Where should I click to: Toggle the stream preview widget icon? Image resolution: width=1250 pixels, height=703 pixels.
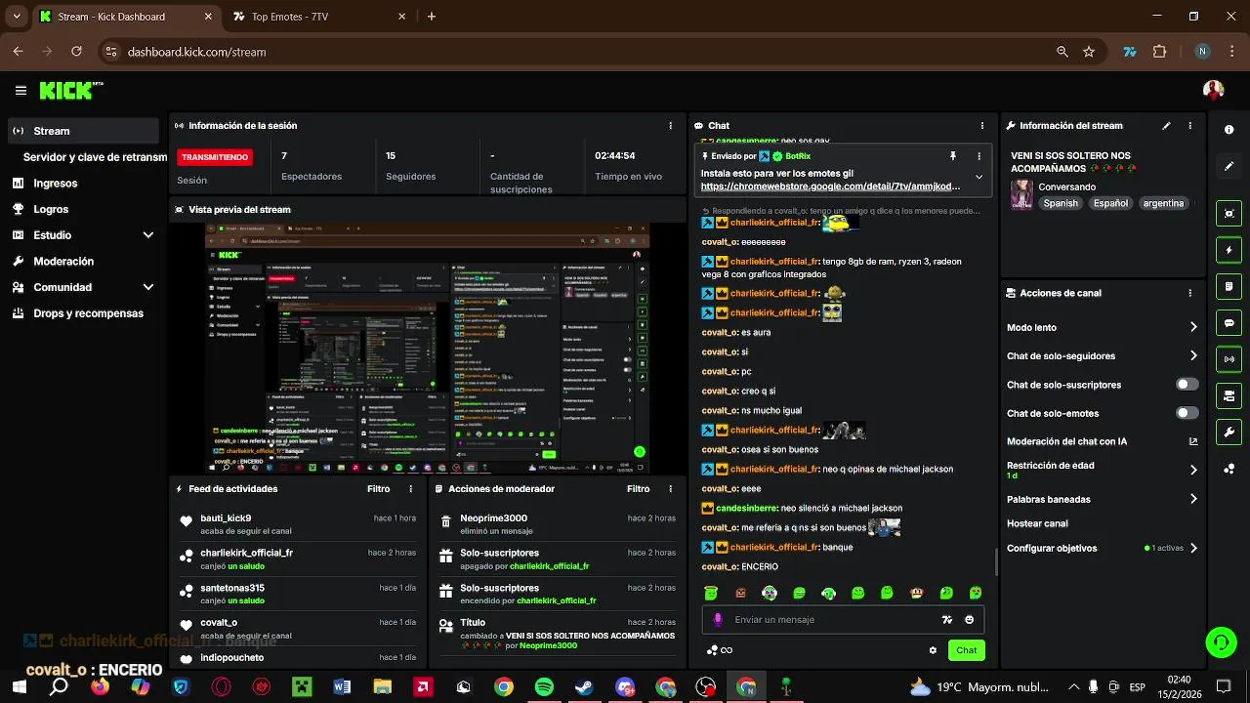1229,214
